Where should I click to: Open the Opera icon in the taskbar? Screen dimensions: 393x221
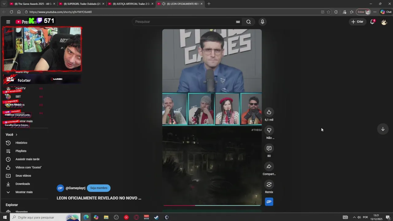(136, 217)
